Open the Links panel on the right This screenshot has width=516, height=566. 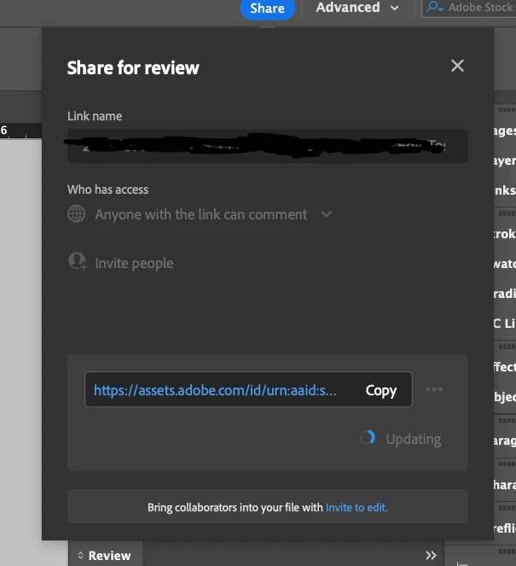[x=505, y=190]
